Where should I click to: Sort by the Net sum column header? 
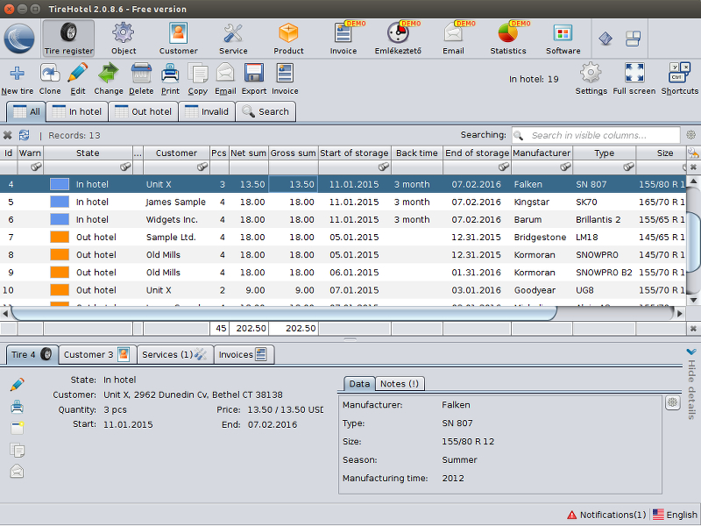pyautogui.click(x=249, y=153)
